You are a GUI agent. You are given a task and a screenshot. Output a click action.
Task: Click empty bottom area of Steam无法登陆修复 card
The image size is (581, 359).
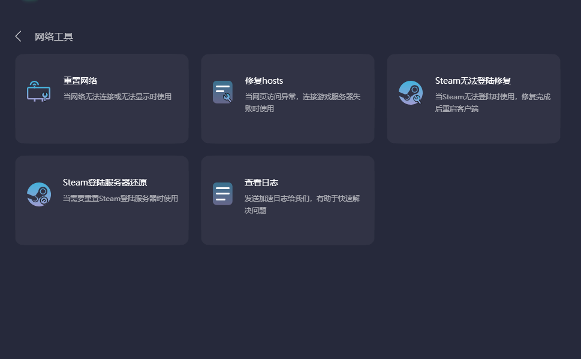pyautogui.click(x=474, y=129)
